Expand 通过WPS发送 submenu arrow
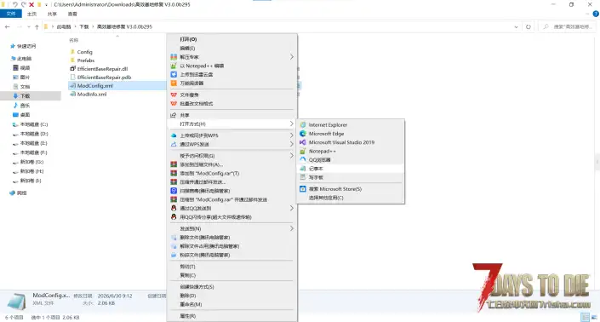Viewport: 600px width, 322px height. 292,144
